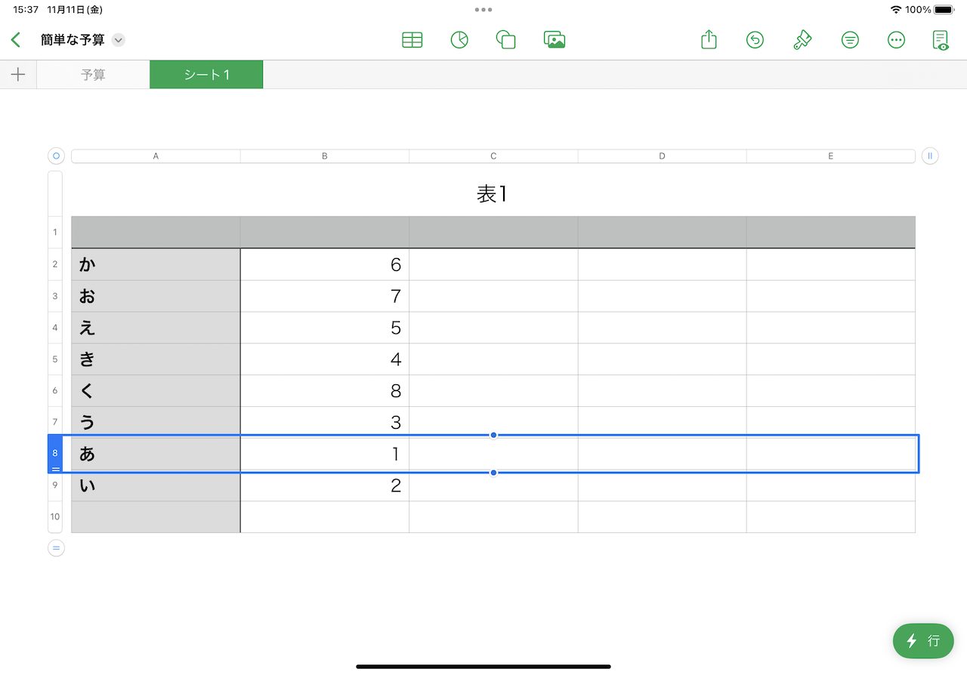Select cell containing う
This screenshot has width=967, height=675.
156,421
